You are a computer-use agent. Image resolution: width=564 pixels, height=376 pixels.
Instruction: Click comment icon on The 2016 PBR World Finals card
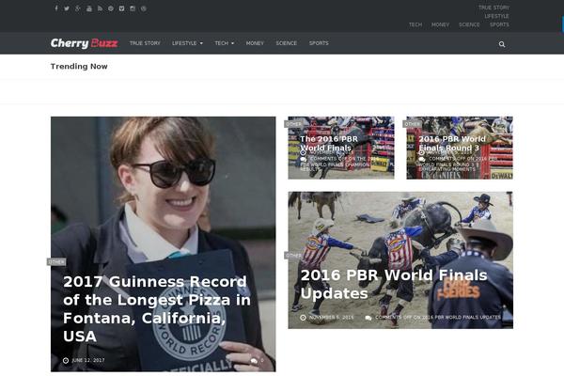tap(304, 159)
